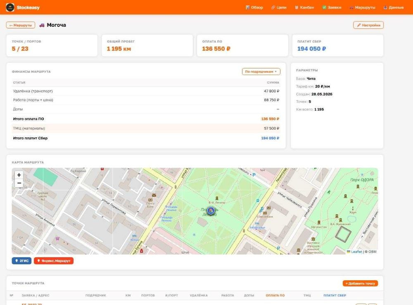
Task: Click the ТМЦ (материалы) table row
Action: tap(146, 128)
